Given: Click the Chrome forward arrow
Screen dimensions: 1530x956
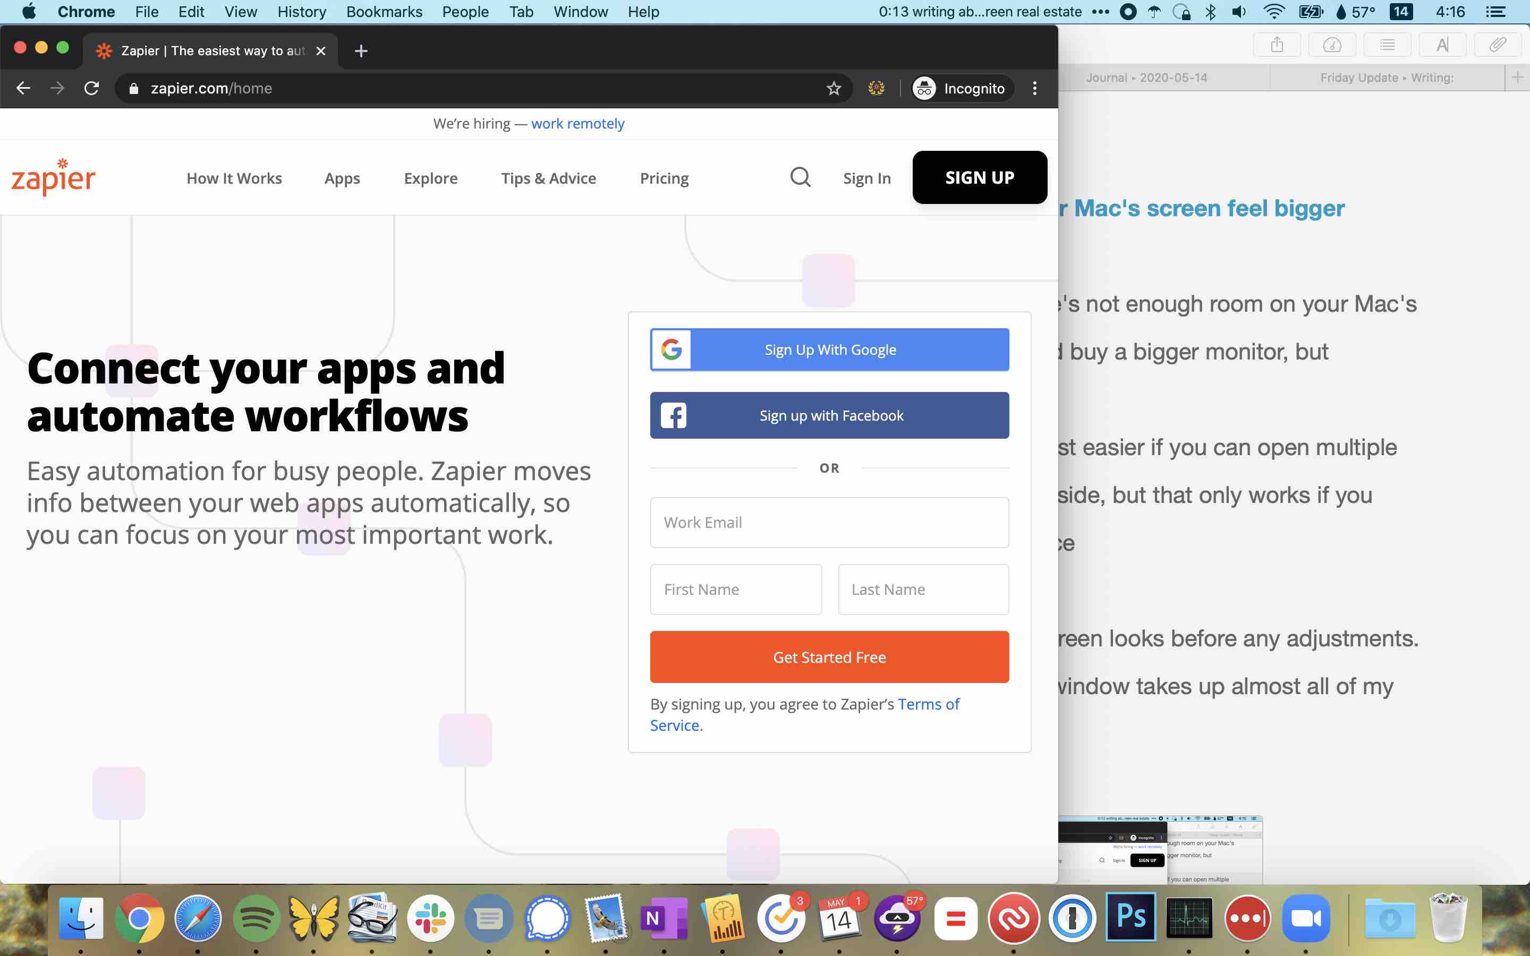Looking at the screenshot, I should [x=57, y=88].
